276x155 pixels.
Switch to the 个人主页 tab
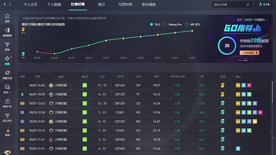[30, 5]
